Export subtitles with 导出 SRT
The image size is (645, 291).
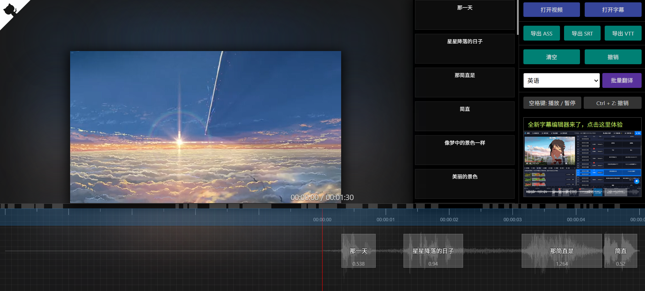coord(582,33)
